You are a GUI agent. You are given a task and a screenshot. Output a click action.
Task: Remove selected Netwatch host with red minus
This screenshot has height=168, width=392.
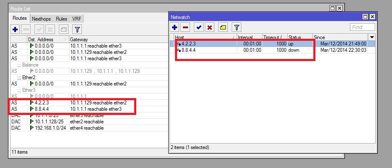[185, 27]
